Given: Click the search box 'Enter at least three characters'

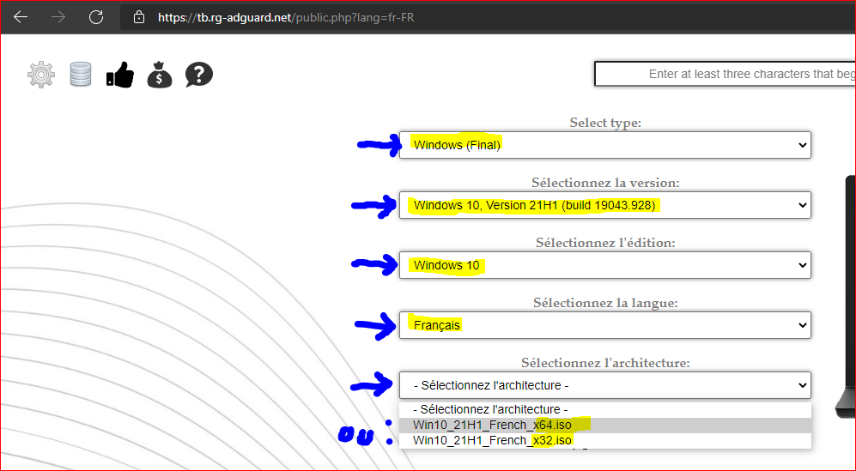Looking at the screenshot, I should [x=725, y=74].
